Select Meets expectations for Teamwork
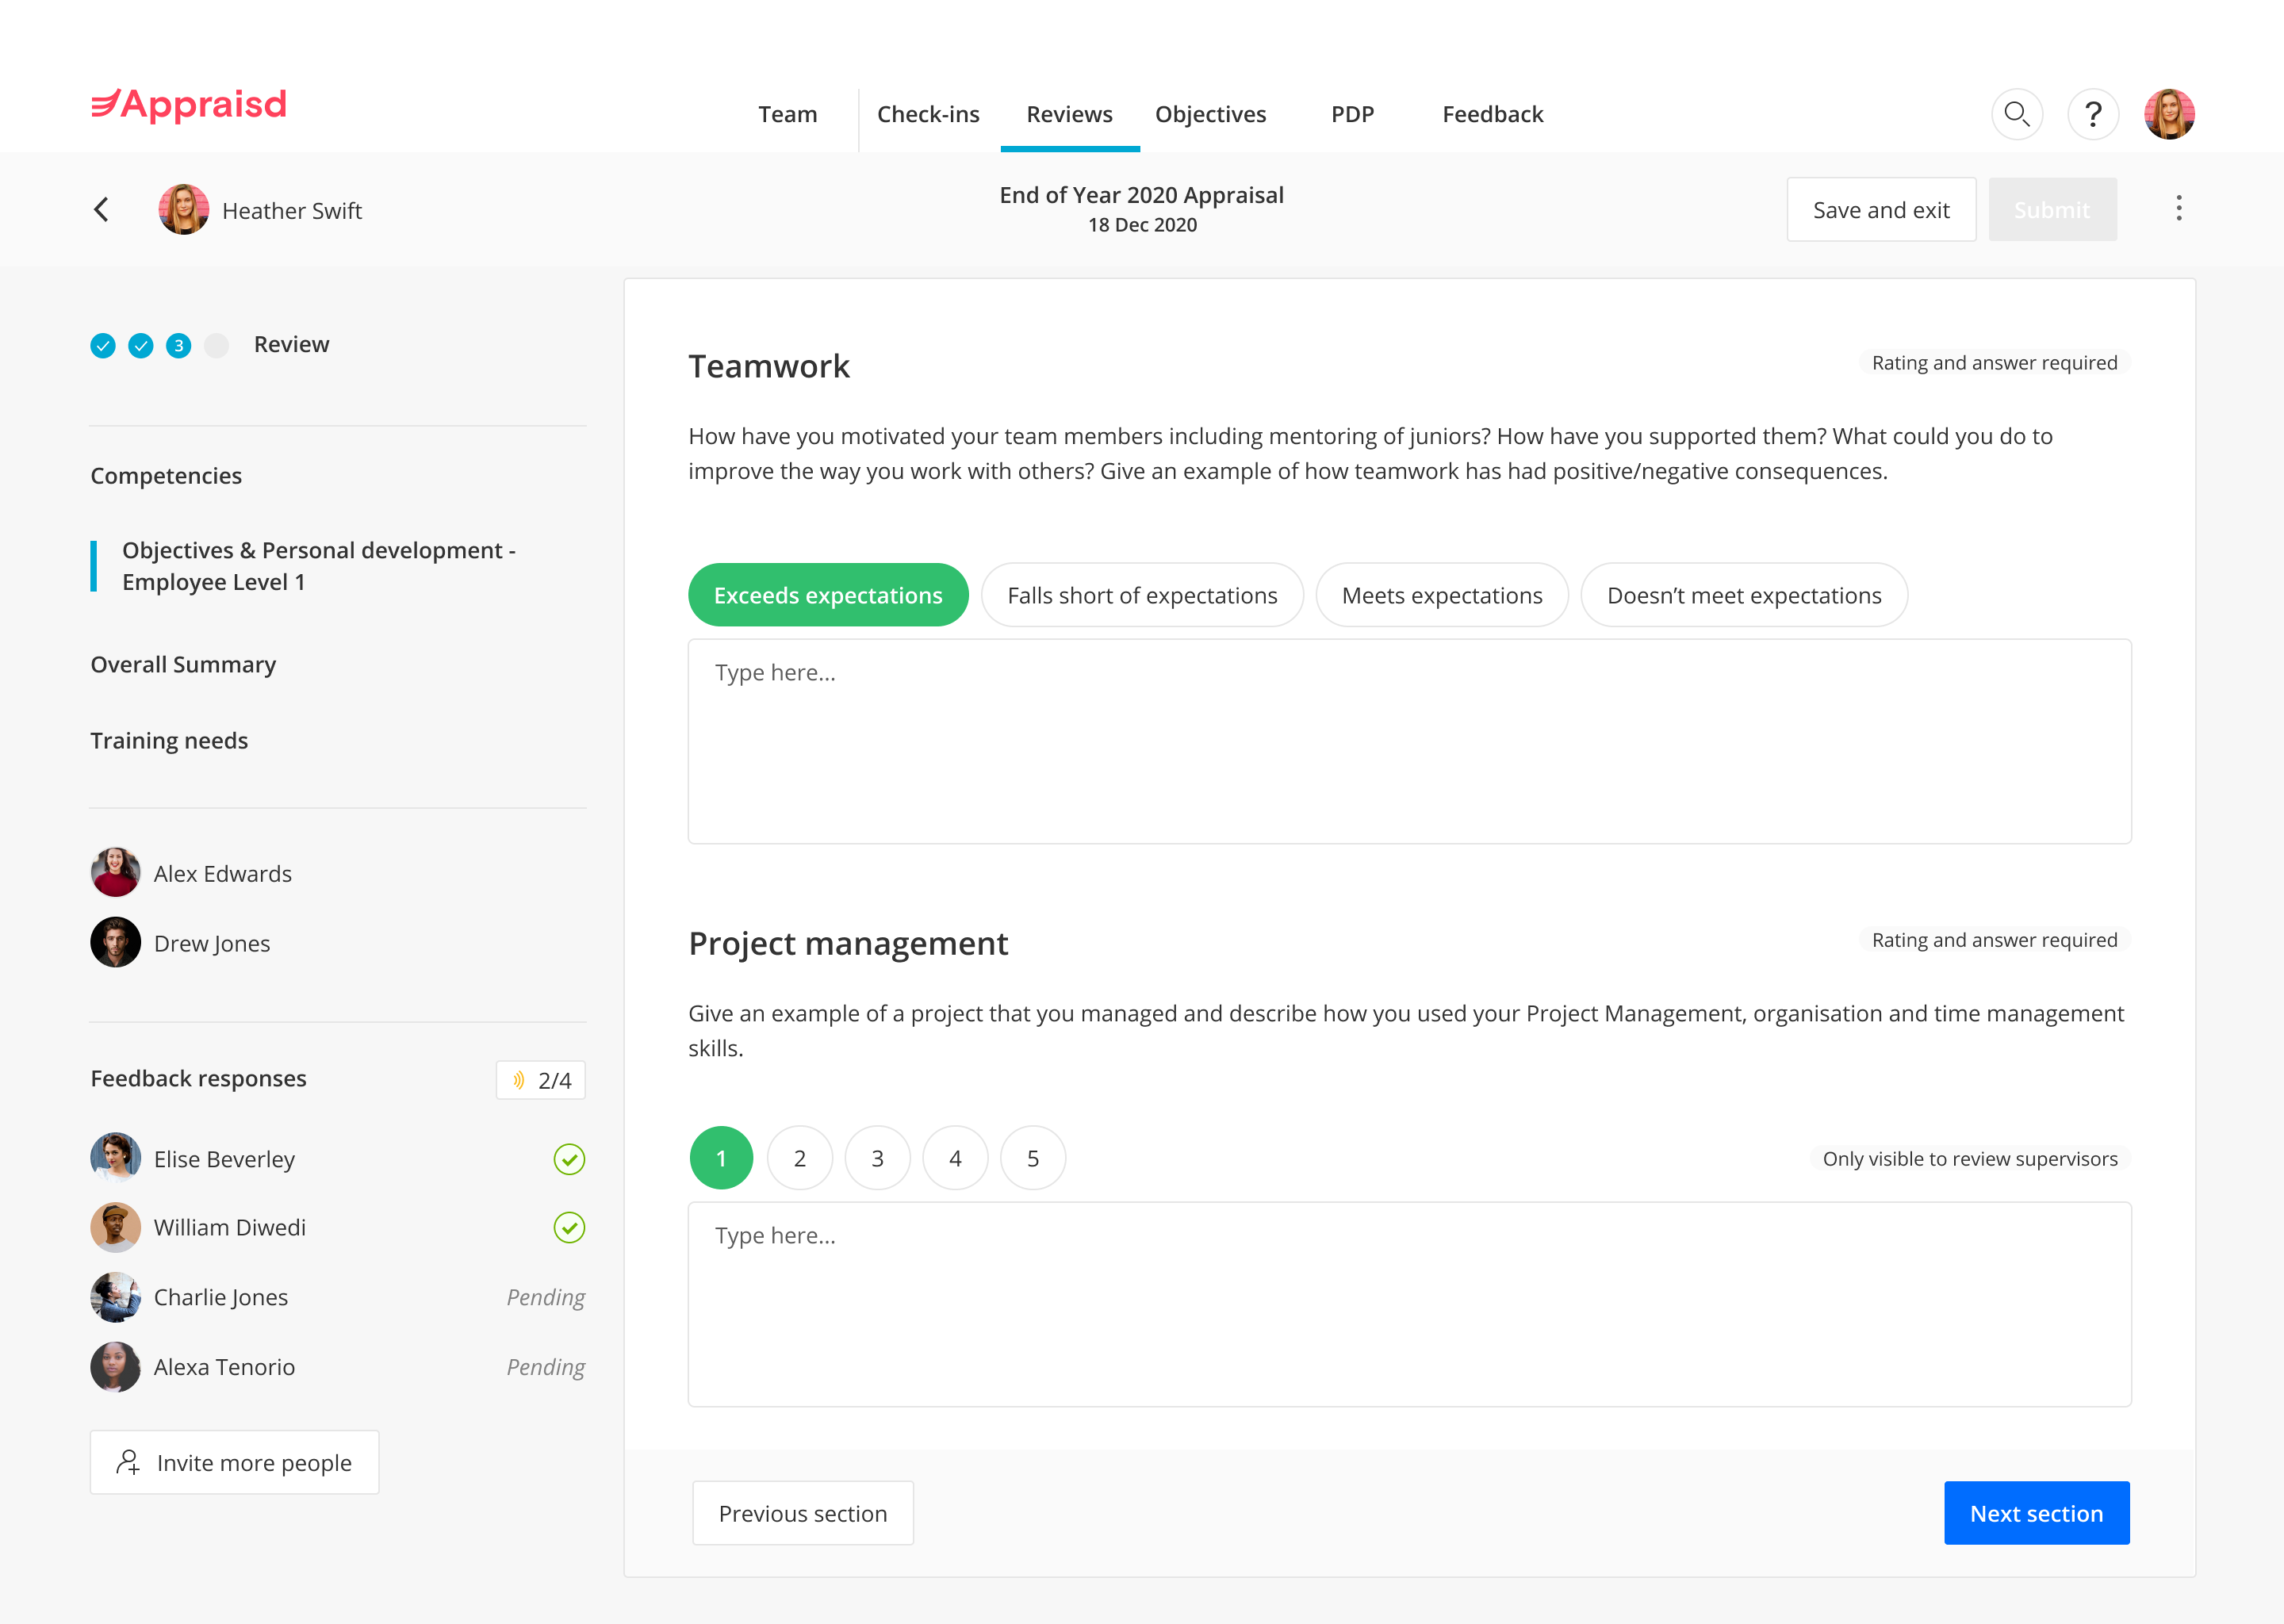Viewport: 2284px width, 1624px height. [x=1442, y=594]
